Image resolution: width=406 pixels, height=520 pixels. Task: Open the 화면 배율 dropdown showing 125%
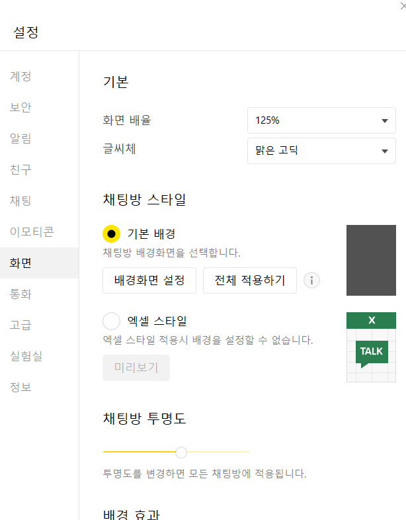[321, 120]
